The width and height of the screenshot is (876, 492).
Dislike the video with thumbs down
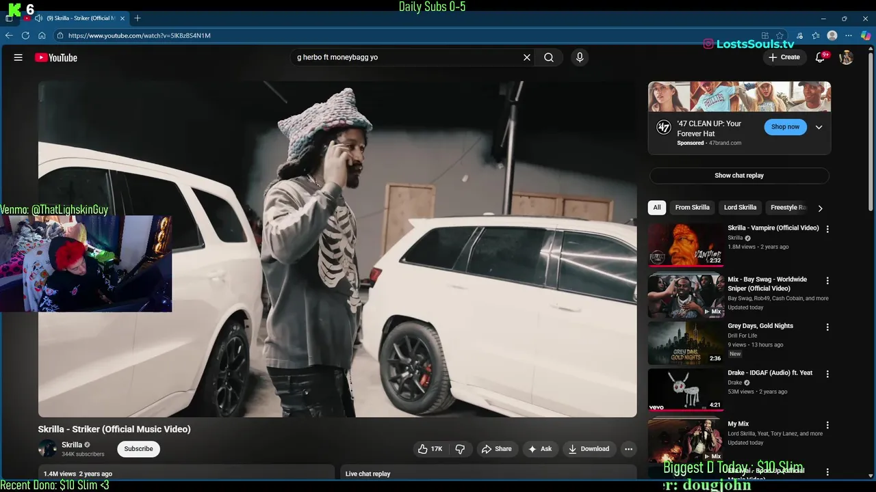460,449
